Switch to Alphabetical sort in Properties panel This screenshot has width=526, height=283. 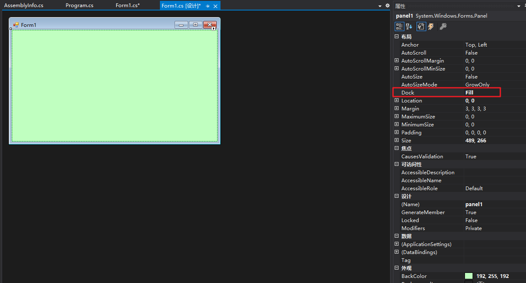(409, 26)
